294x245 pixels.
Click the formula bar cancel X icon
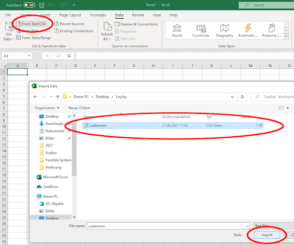(47, 56)
